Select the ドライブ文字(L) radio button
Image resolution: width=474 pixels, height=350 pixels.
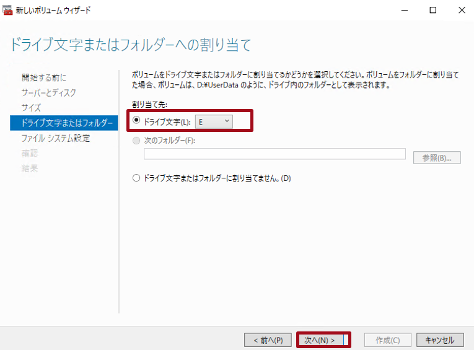point(136,120)
